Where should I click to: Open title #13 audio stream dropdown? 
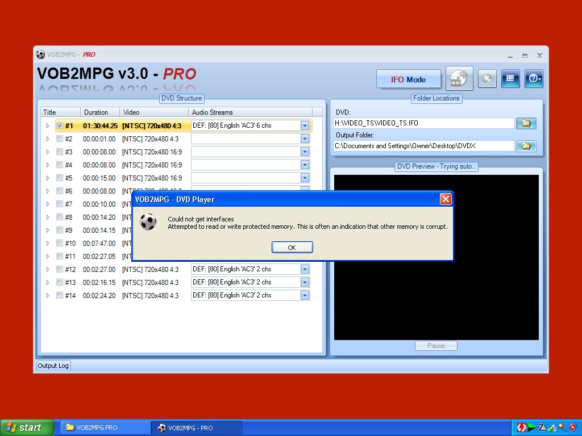click(305, 282)
